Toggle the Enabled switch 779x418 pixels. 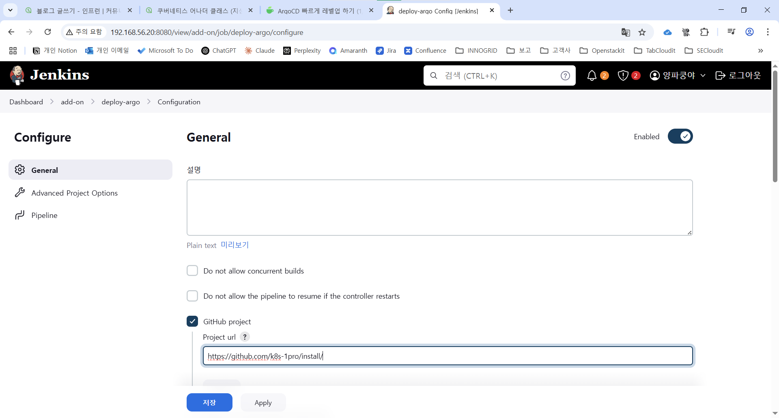(x=680, y=136)
